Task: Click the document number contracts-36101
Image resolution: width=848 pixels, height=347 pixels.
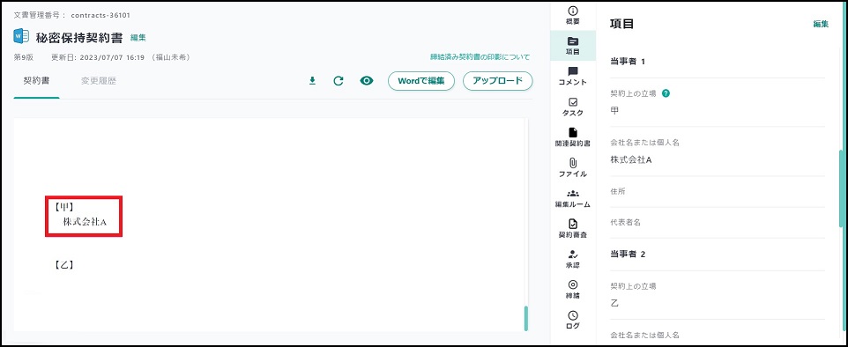Action: [x=100, y=15]
